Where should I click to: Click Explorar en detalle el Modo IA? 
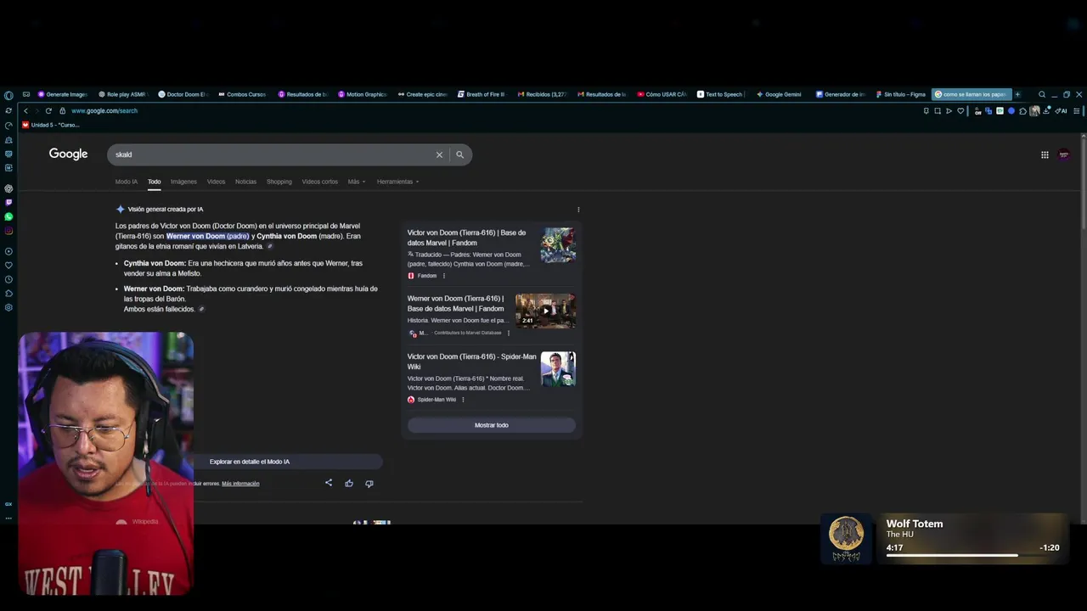pyautogui.click(x=250, y=462)
